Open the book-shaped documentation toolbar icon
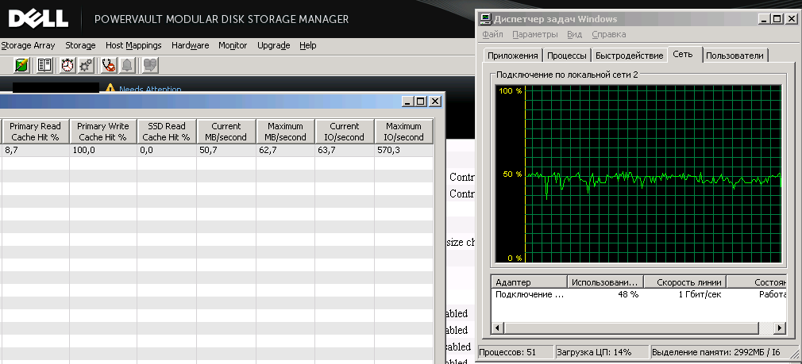Screen dimensions: 802x364 (44, 65)
